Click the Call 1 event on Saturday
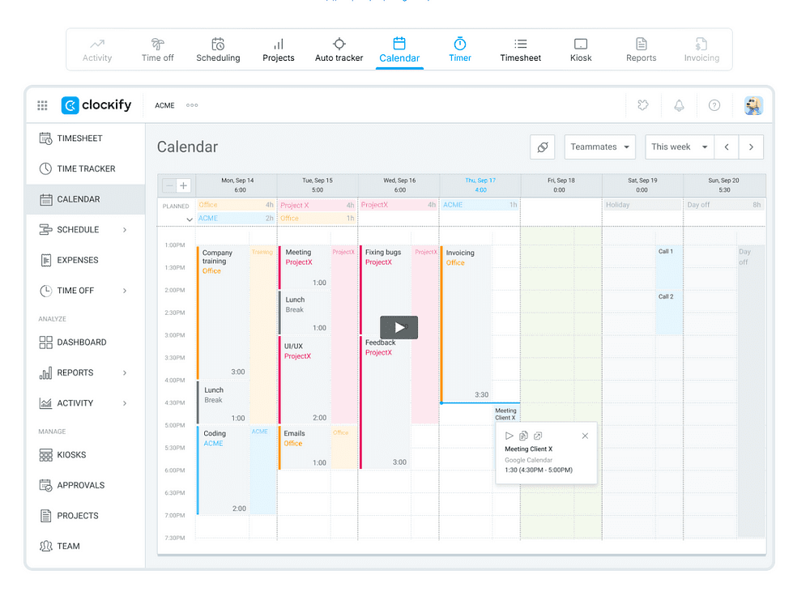 pyautogui.click(x=669, y=267)
